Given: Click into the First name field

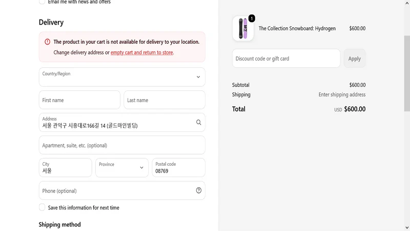Looking at the screenshot, I should (x=79, y=100).
